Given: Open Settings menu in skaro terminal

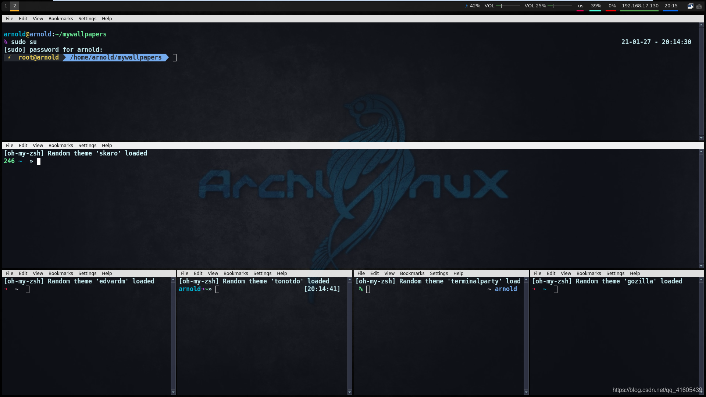Looking at the screenshot, I should [x=87, y=146].
